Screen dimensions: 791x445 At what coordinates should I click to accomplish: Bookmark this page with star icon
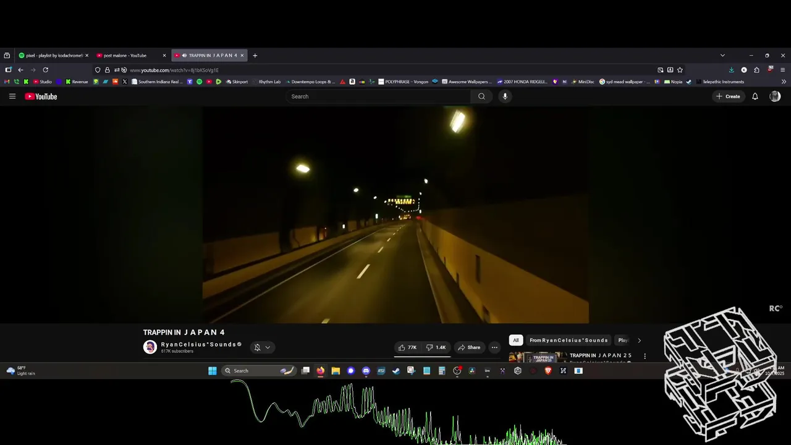click(680, 70)
